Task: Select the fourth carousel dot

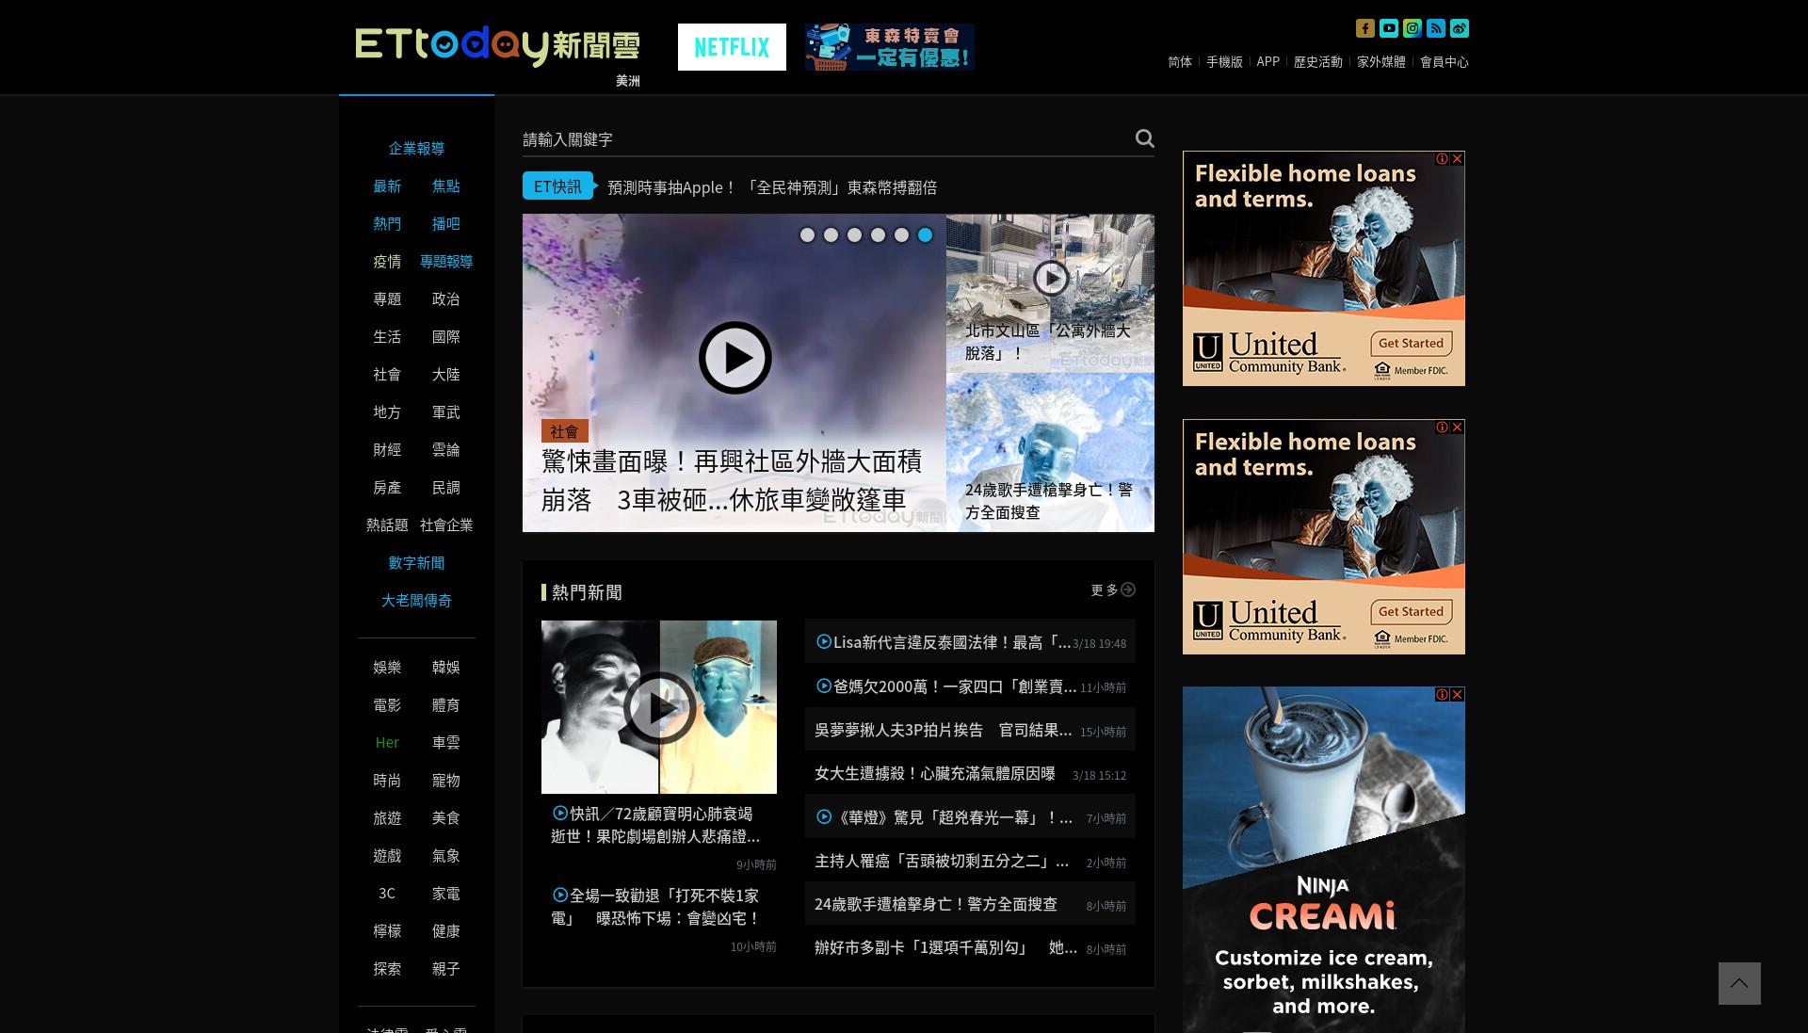Action: click(878, 235)
